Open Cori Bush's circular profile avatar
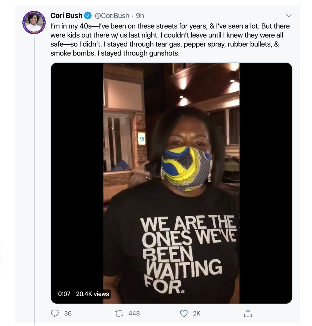This screenshot has height=326, width=312. [34, 22]
